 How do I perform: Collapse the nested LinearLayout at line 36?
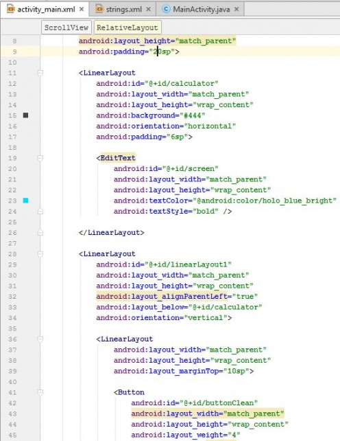click(40, 339)
